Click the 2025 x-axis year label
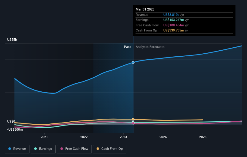This screenshot has height=157, width=247. (203, 137)
